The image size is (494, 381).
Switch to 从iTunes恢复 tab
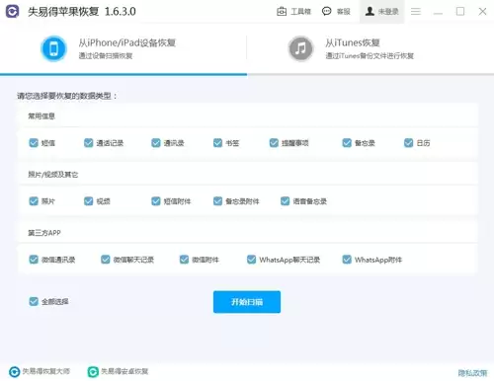370,48
